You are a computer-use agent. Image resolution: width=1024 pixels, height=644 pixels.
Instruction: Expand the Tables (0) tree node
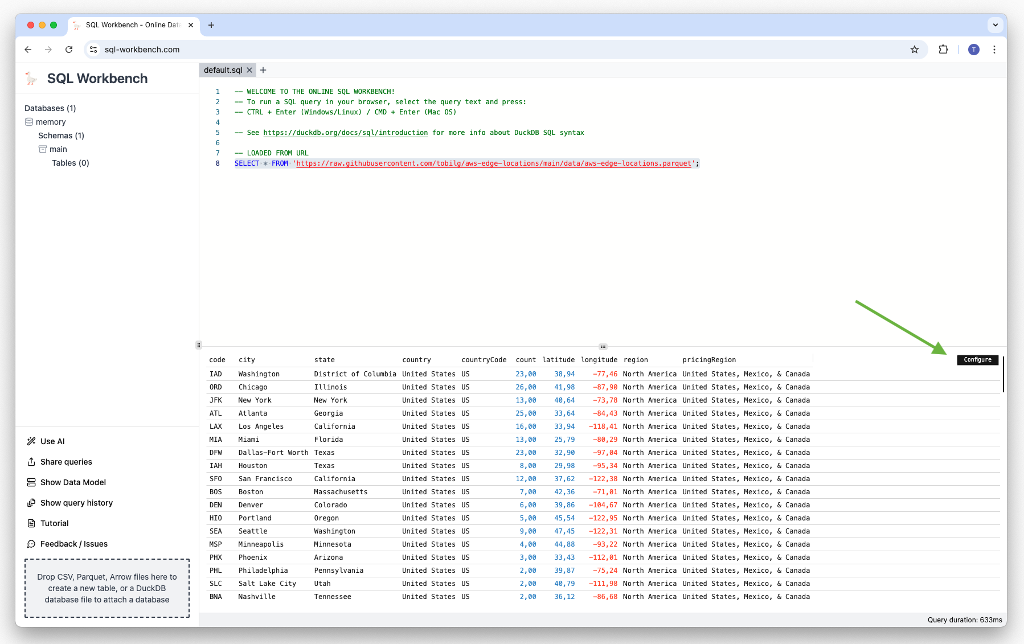pos(70,163)
